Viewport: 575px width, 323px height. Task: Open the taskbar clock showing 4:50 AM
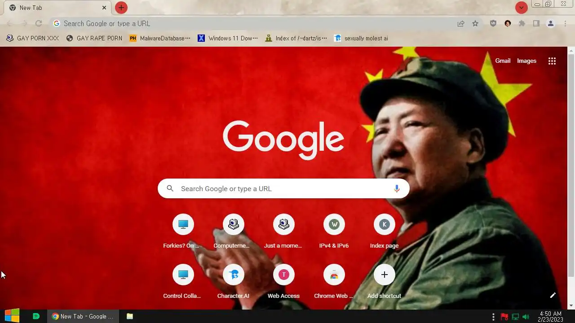pos(550,317)
